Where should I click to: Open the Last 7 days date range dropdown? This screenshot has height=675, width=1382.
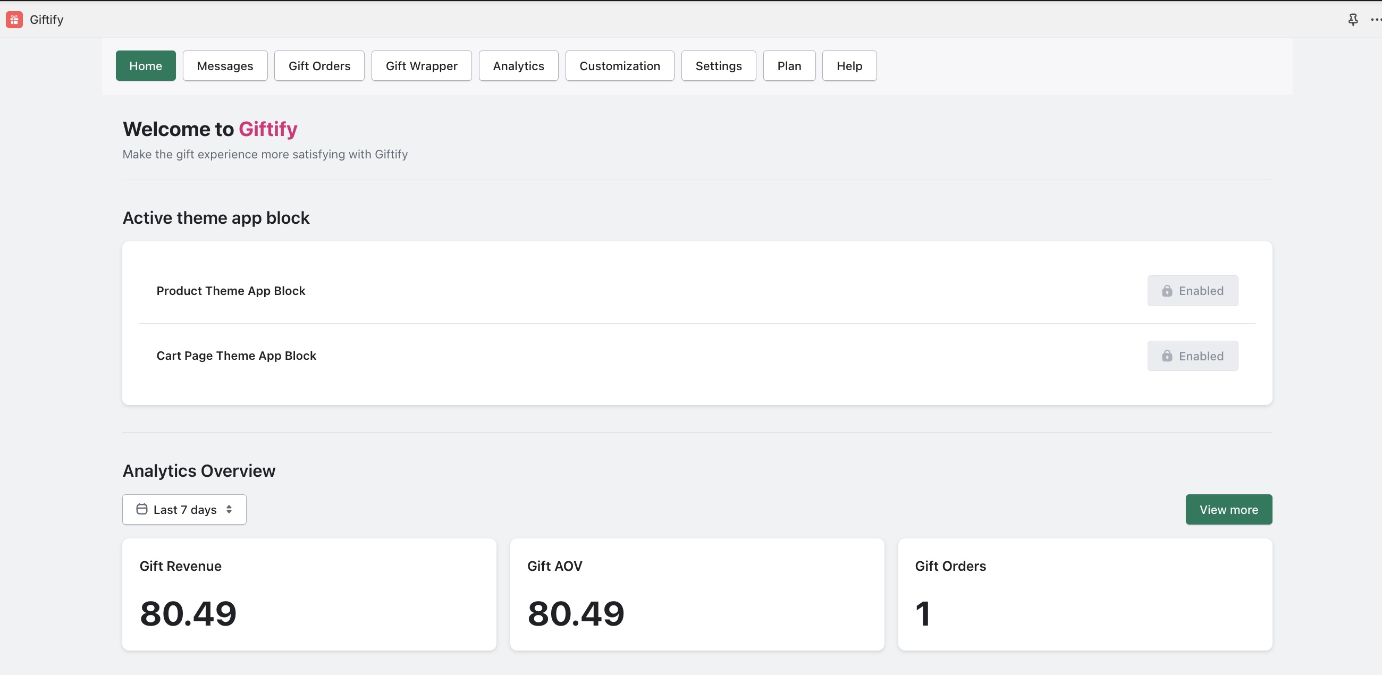point(184,509)
